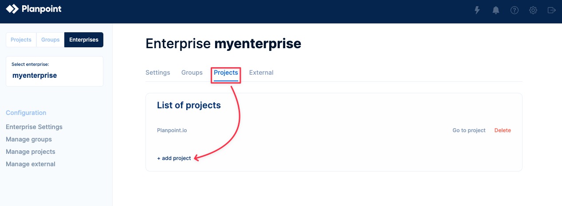Click the Planpoint.io project name

(x=172, y=130)
